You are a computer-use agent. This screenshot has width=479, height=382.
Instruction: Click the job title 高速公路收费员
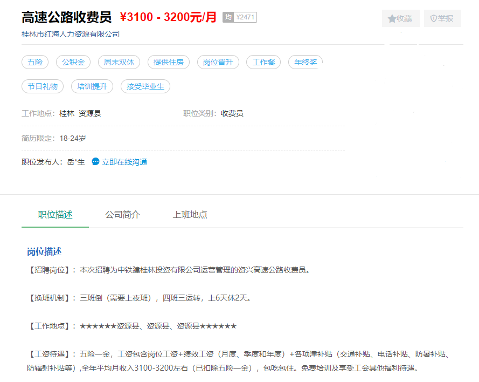tap(67, 17)
